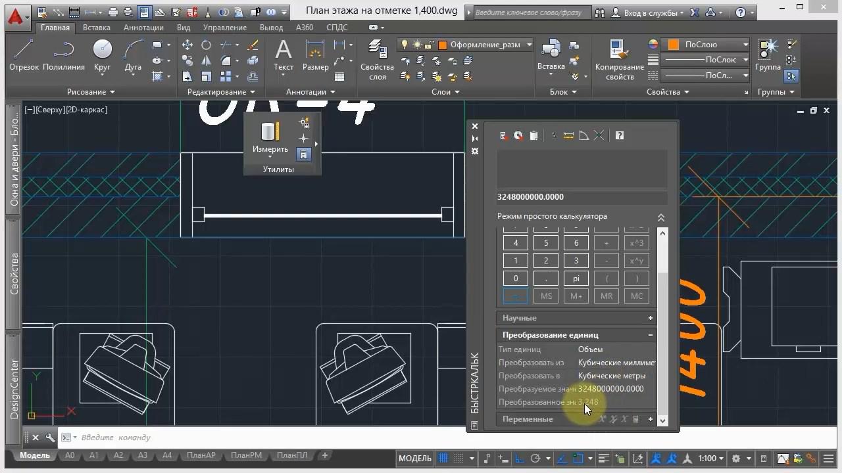Click the keyword search field in title bar
842x473 pixels.
[x=532, y=12]
